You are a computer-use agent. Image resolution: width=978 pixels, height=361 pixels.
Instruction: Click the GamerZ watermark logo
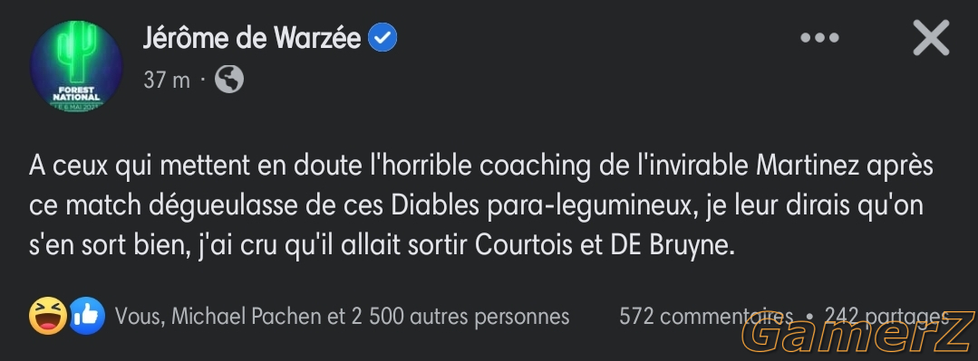coord(857,335)
